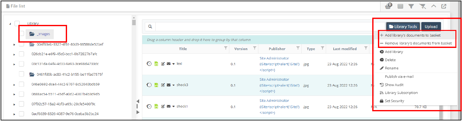Open the Library Tools menu button
This screenshot has width=463, height=122.
[403, 27]
